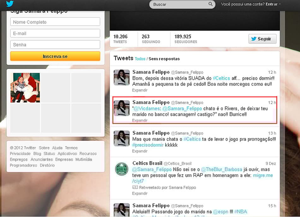
Task: Open the Anunciantes footer link
Action: click(42, 159)
